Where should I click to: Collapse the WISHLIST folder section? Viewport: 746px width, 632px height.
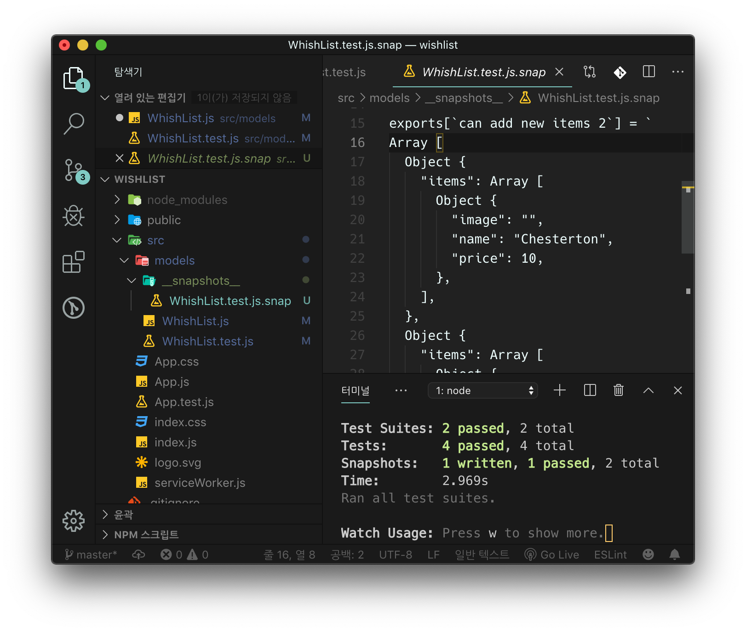[x=105, y=179]
